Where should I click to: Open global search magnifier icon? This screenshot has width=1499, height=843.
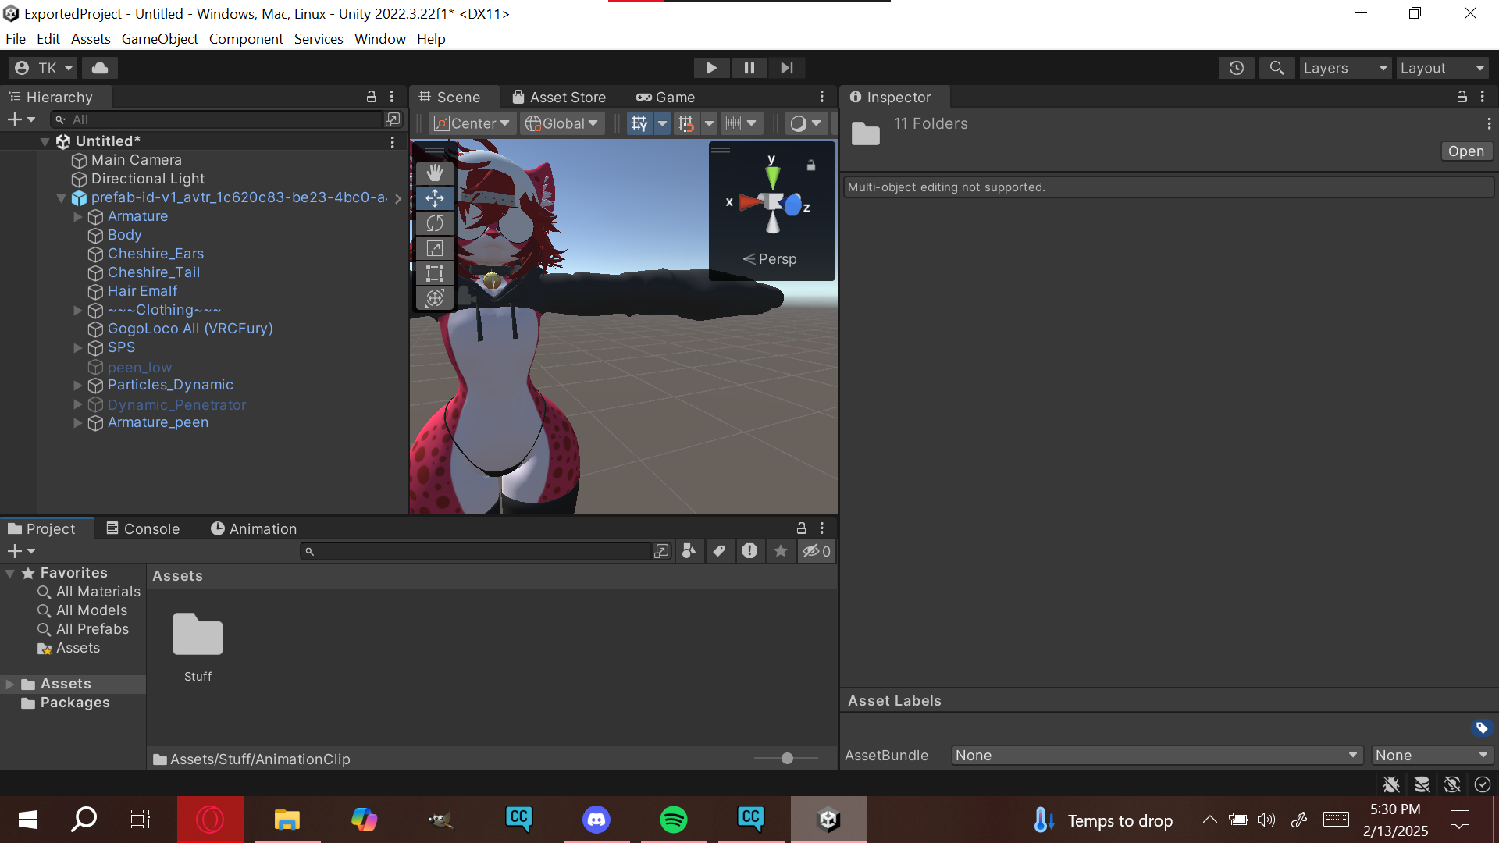click(x=1276, y=68)
